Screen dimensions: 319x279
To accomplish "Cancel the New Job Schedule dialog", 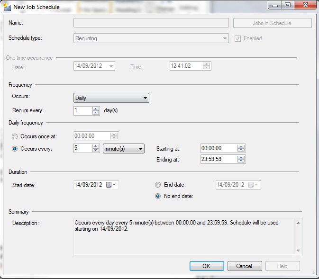I will click(244, 266).
